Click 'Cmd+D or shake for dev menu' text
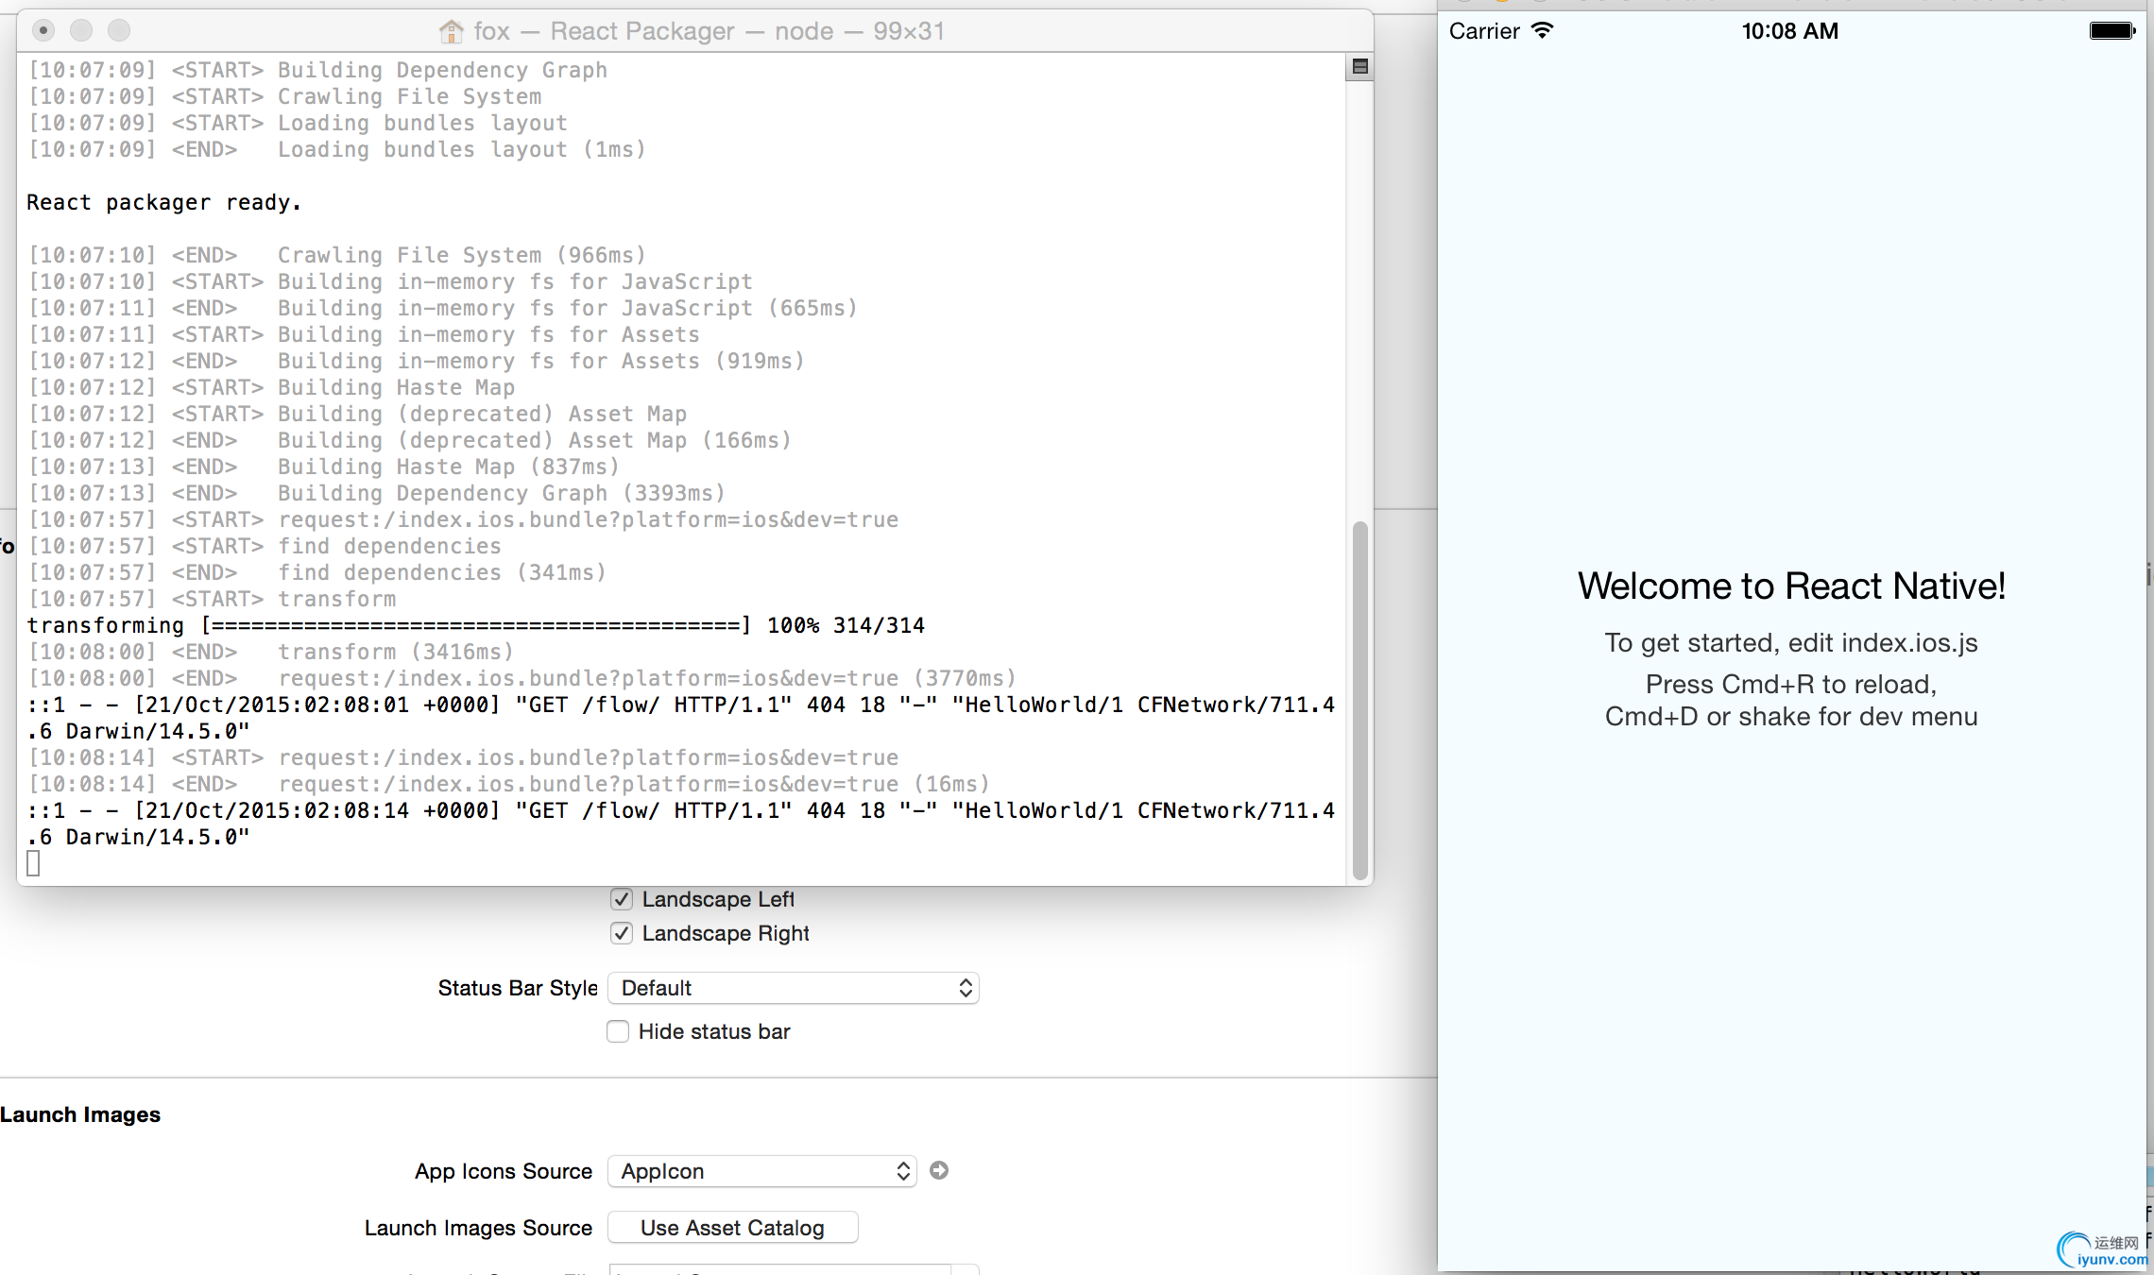 (1791, 716)
